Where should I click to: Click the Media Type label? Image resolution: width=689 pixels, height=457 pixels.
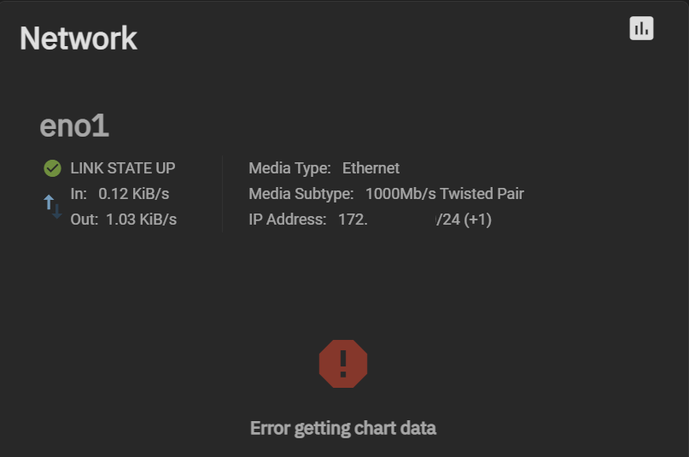click(289, 168)
